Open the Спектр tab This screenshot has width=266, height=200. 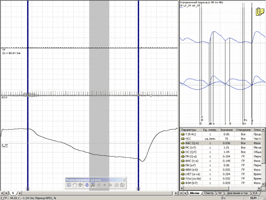209,193
